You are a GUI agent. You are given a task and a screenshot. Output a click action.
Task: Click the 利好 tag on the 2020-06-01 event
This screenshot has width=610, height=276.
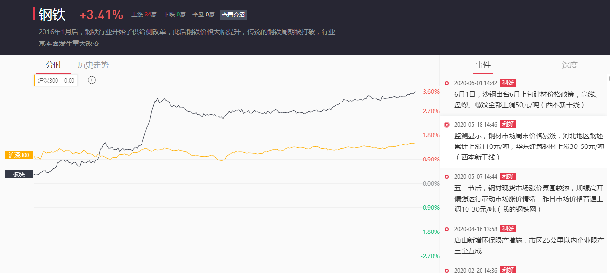(508, 83)
